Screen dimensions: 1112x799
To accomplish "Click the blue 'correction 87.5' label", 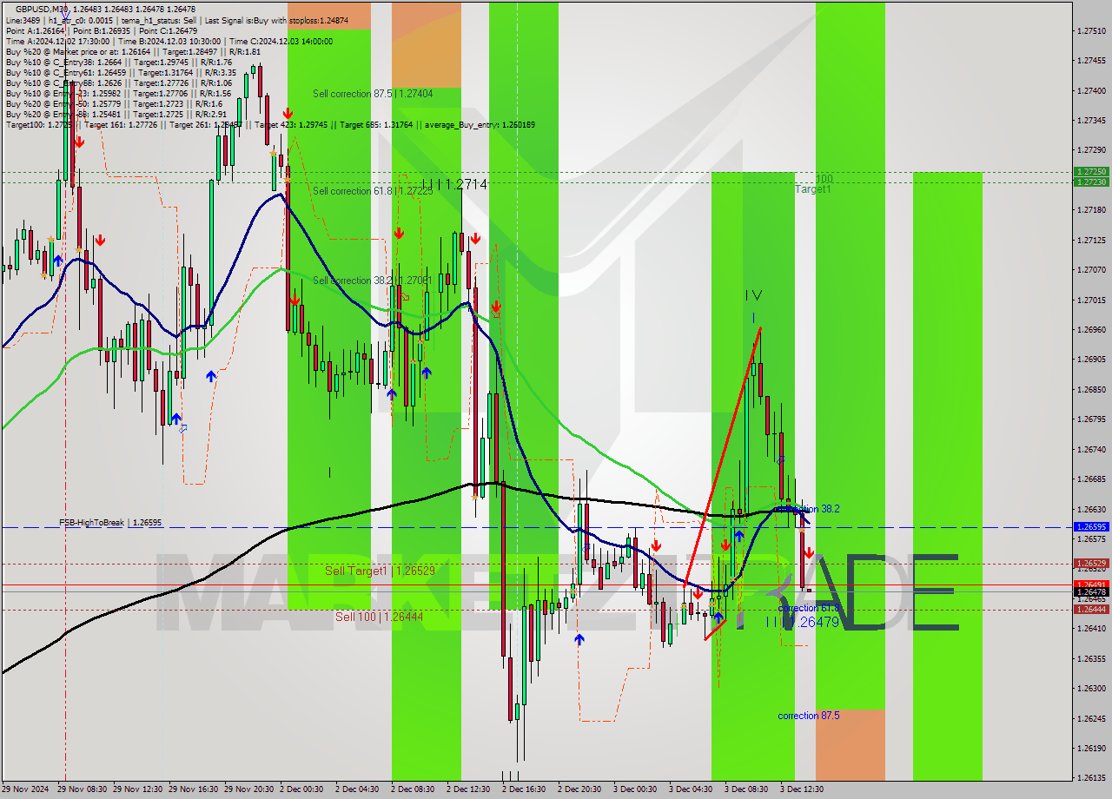I will click(809, 716).
